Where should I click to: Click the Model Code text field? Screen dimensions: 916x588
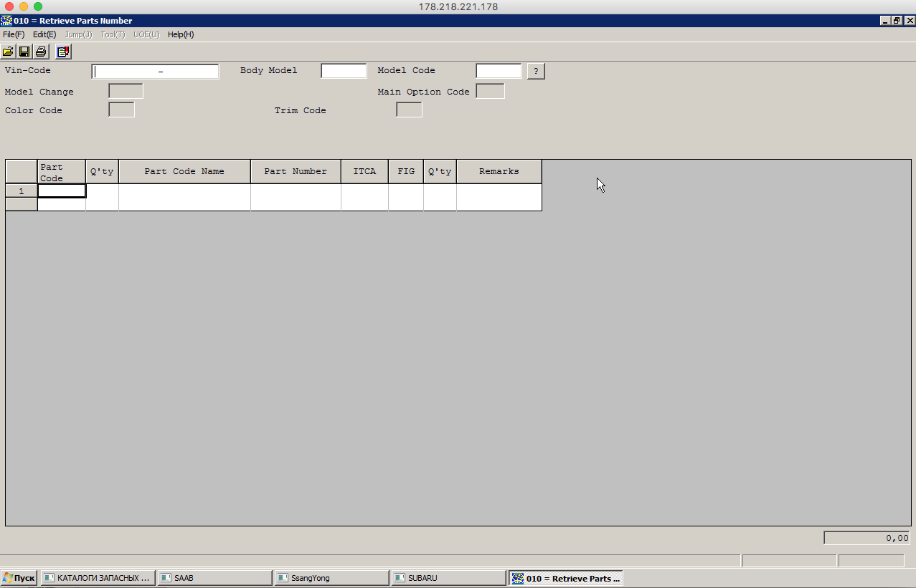tap(499, 71)
